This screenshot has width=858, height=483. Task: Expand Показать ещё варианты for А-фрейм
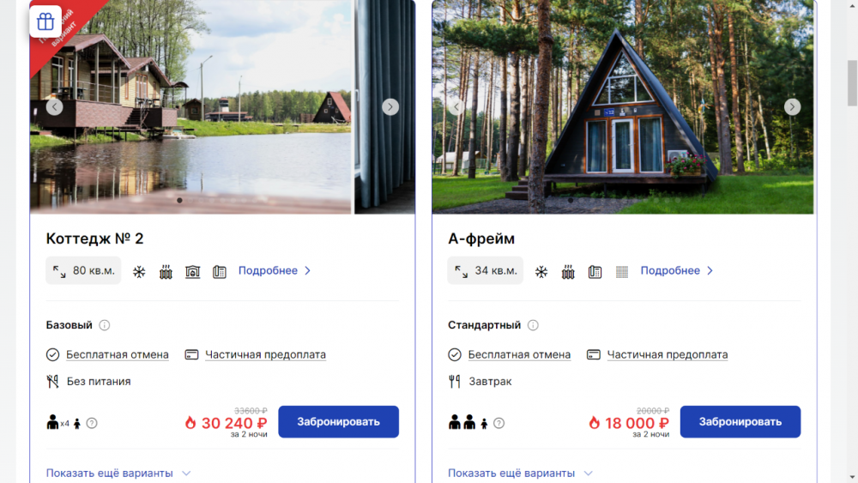pos(521,474)
